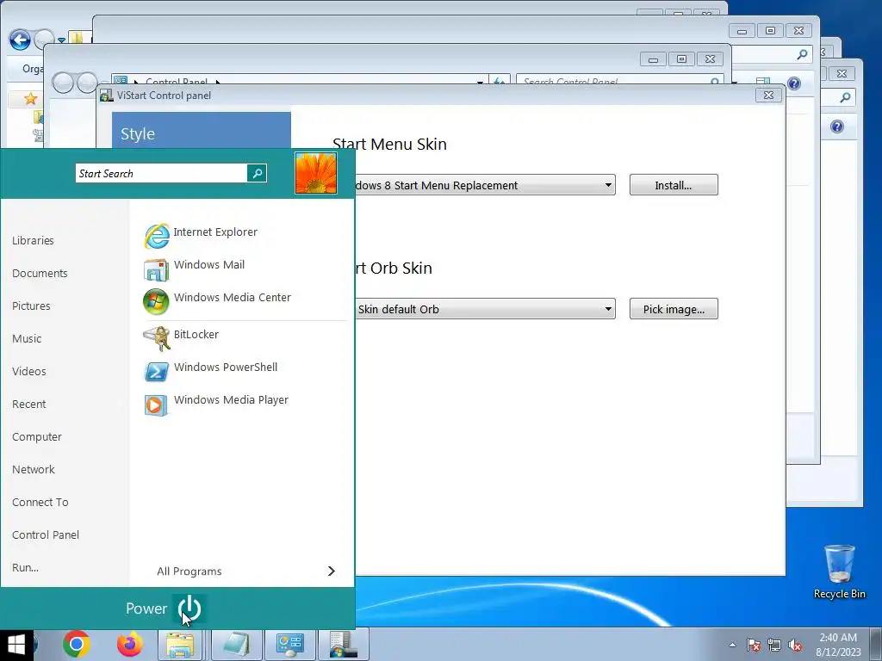The height and width of the screenshot is (661, 882).
Task: Open the Recycle Bin on desktop
Action: click(x=839, y=571)
